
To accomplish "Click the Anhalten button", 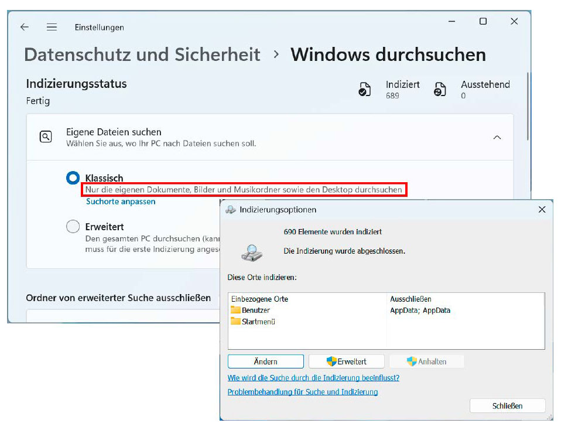I will (x=427, y=361).
